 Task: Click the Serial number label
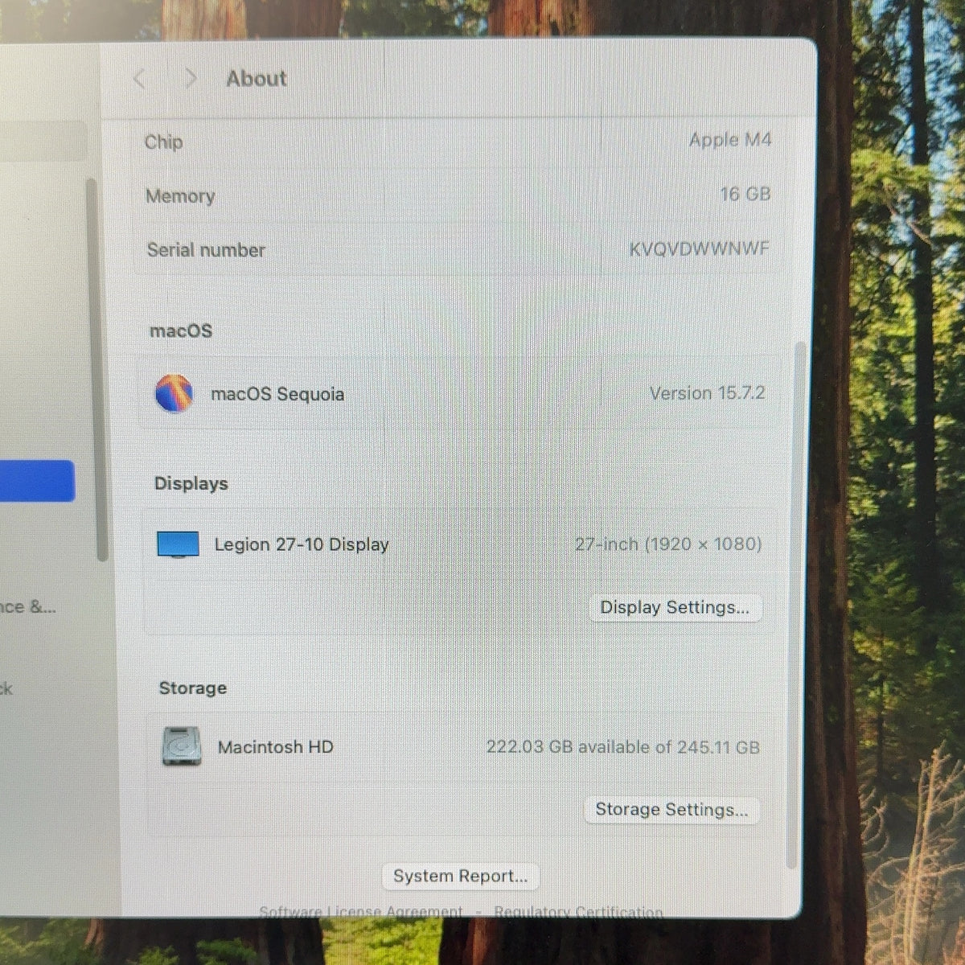[x=206, y=250]
